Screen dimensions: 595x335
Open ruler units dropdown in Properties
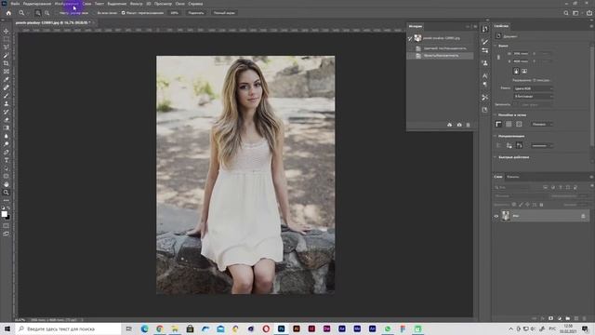[541, 124]
